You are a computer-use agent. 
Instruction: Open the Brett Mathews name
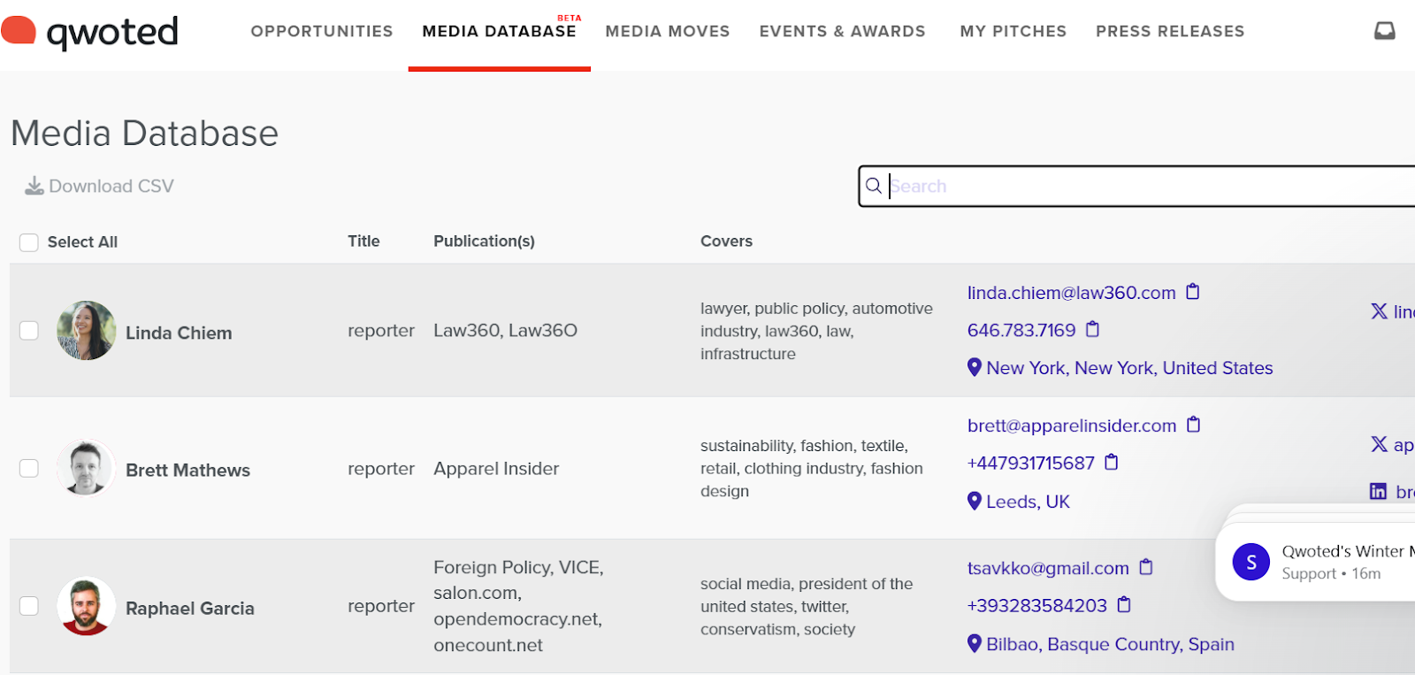point(187,470)
